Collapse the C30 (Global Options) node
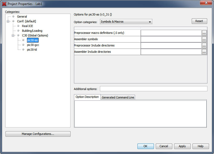The image size is (214, 154). pos(13,35)
